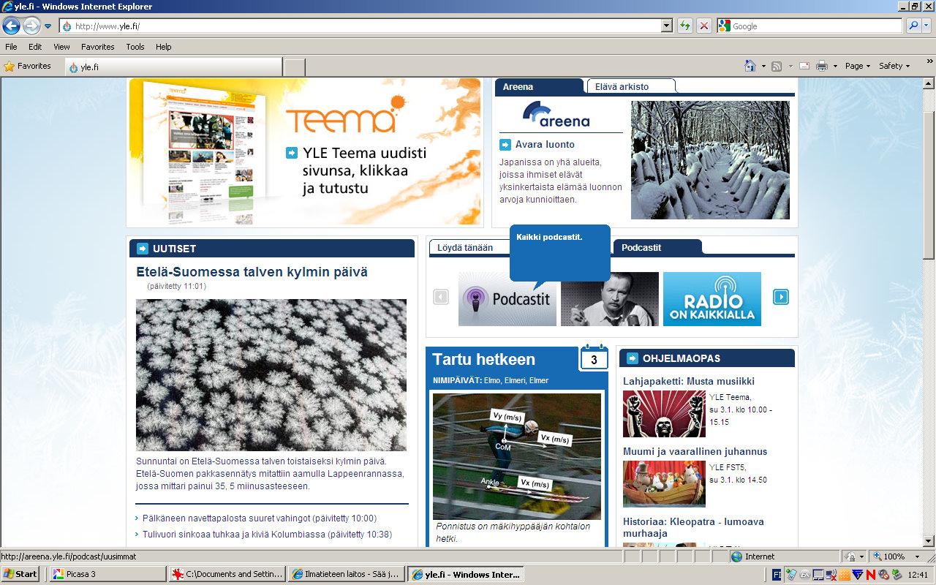Screen dimensions: 936x585
Task: Click the browser Forward arrow button
Action: click(31, 26)
